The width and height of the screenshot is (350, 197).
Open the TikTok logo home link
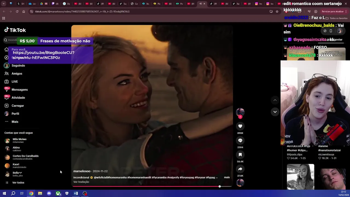[x=15, y=30]
